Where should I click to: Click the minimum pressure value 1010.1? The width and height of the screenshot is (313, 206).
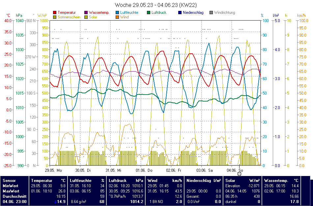click(137, 186)
